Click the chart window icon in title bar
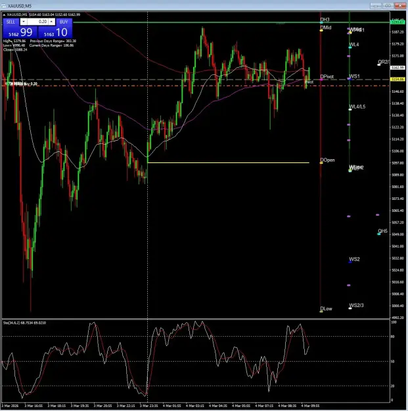 tap(3, 6)
